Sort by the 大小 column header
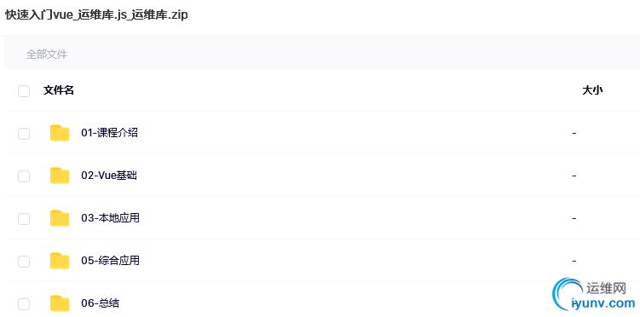The width and height of the screenshot is (640, 317). (x=592, y=90)
